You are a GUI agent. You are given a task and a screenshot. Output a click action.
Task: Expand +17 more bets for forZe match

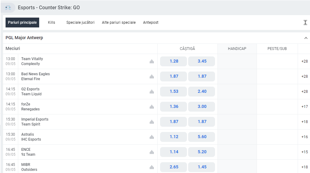pos(304,107)
